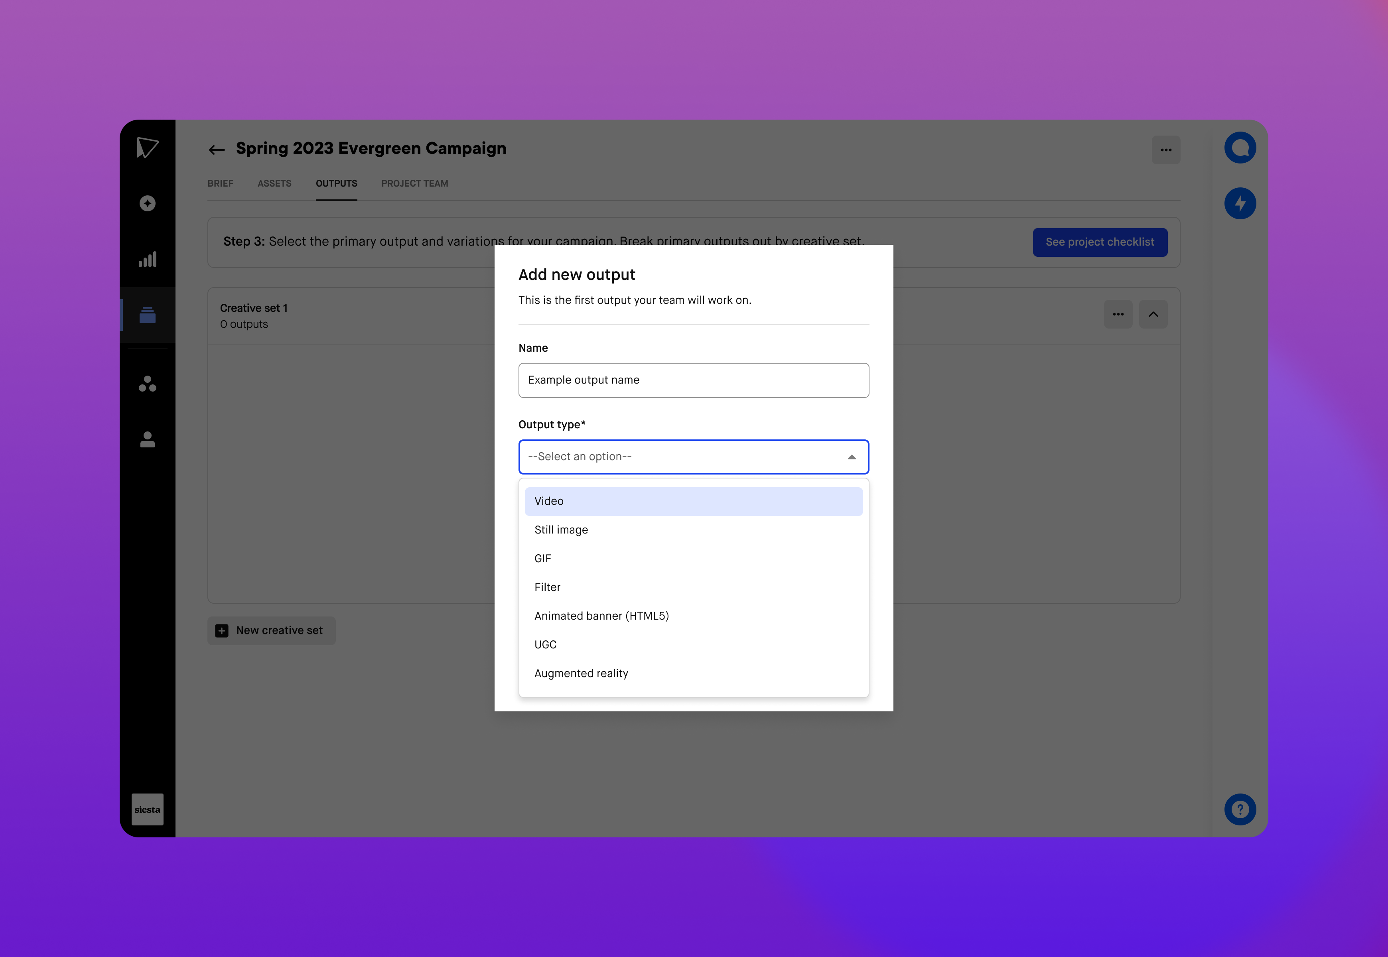Select Animated banner (HTML5) option
This screenshot has width=1388, height=957.
point(693,616)
